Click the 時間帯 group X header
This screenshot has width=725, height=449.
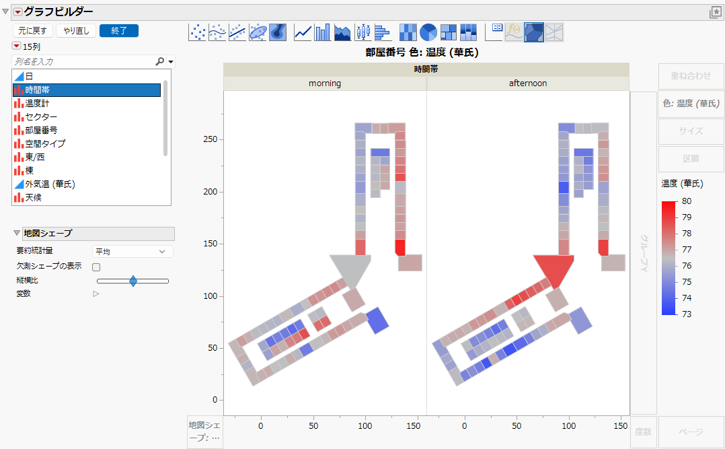click(x=426, y=69)
